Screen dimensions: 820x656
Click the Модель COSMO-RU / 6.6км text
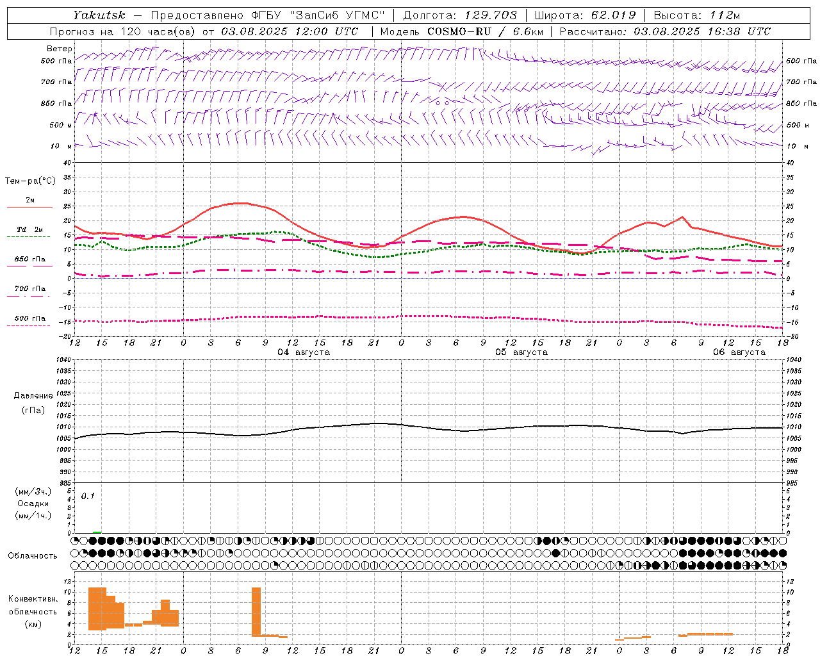click(461, 31)
